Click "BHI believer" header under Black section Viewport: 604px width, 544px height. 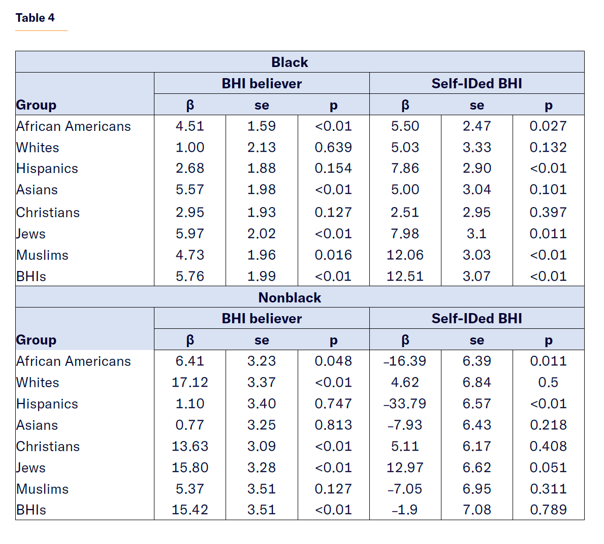pyautogui.click(x=262, y=84)
